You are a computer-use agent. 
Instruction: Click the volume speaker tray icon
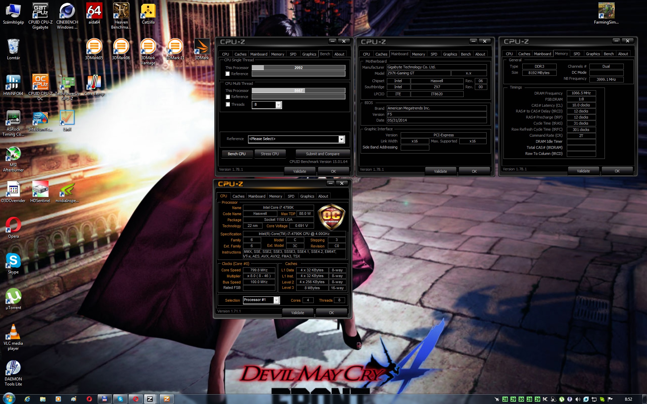[x=578, y=399]
